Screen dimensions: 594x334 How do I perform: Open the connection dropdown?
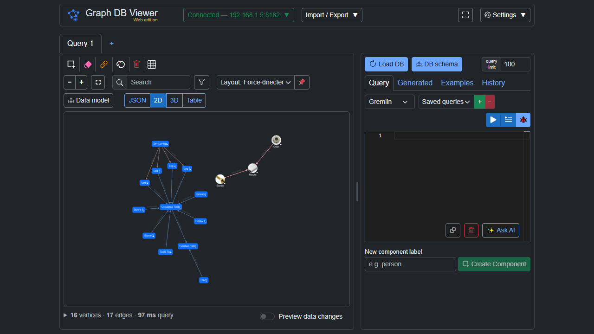coord(239,15)
